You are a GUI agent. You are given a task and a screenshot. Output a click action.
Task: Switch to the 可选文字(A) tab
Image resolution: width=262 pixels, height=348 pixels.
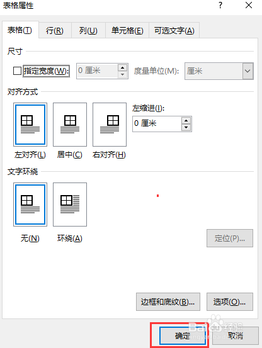click(x=174, y=30)
